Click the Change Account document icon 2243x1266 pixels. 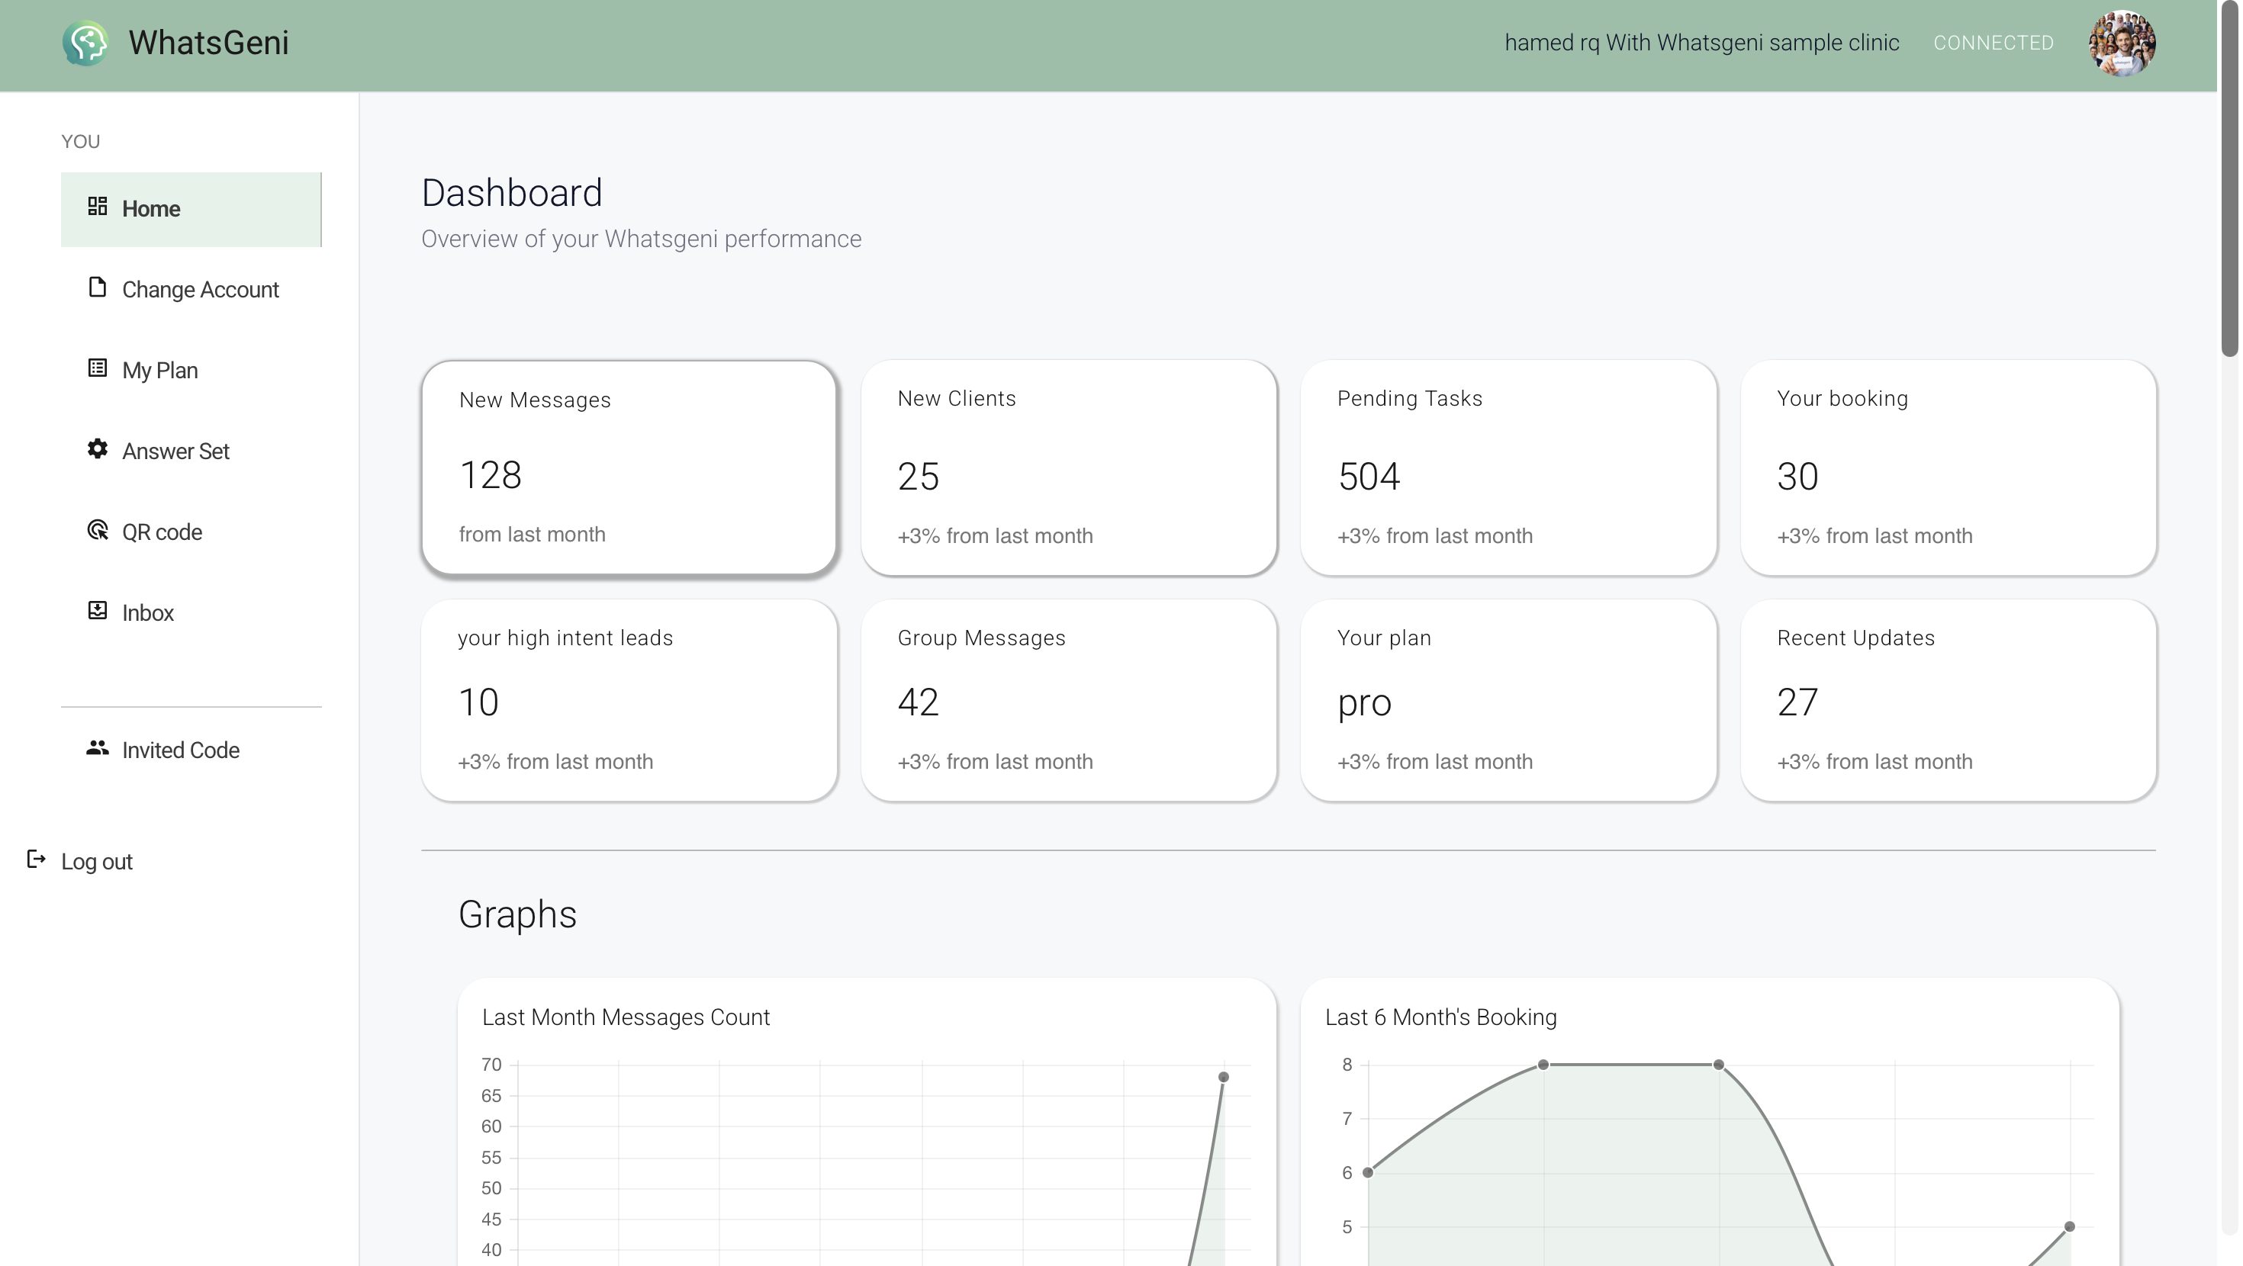[x=98, y=288]
